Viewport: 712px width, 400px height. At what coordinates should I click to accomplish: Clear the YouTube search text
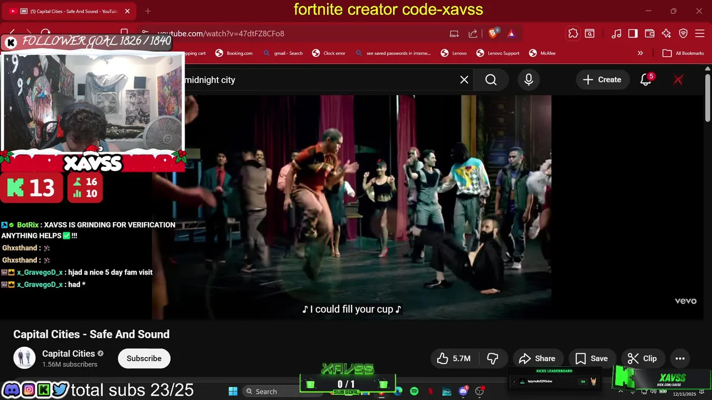coord(464,80)
